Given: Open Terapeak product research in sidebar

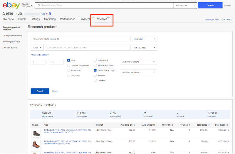Looking at the screenshot, I should coord(11,28).
